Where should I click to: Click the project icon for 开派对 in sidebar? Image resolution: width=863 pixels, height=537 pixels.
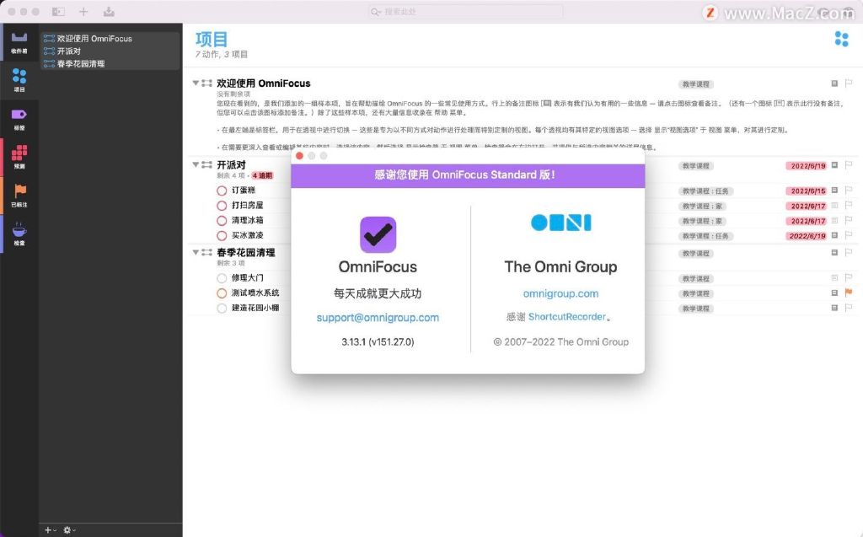click(49, 51)
